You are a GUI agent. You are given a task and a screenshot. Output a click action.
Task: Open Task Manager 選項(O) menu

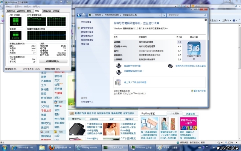point(18,6)
